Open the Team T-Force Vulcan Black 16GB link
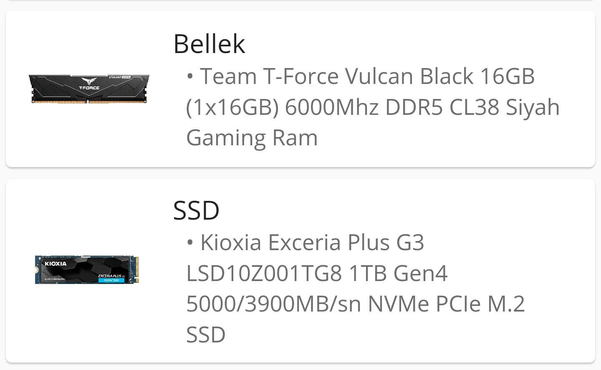This screenshot has width=601, height=370. pos(367,76)
